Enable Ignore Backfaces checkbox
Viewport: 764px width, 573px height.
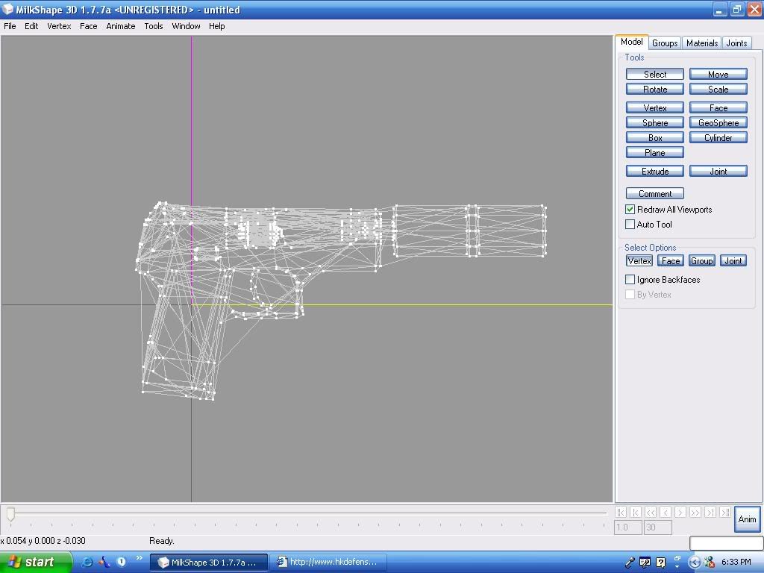(630, 280)
